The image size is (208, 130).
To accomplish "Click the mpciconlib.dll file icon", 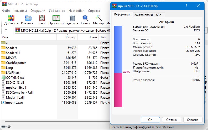I will 3,87.
